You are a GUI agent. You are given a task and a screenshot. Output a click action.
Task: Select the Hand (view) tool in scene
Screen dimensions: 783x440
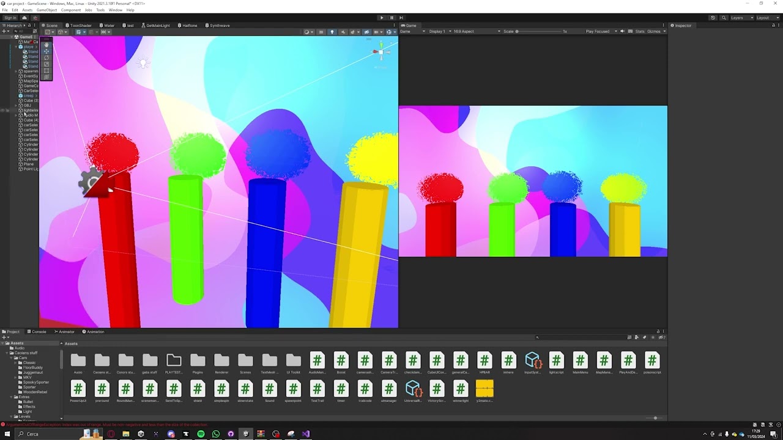coord(46,45)
